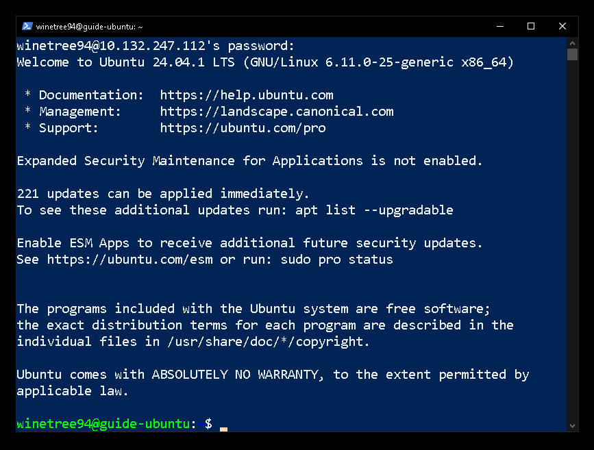
Task: Click the 'apt list --upgradable' command text
Action: coord(374,210)
